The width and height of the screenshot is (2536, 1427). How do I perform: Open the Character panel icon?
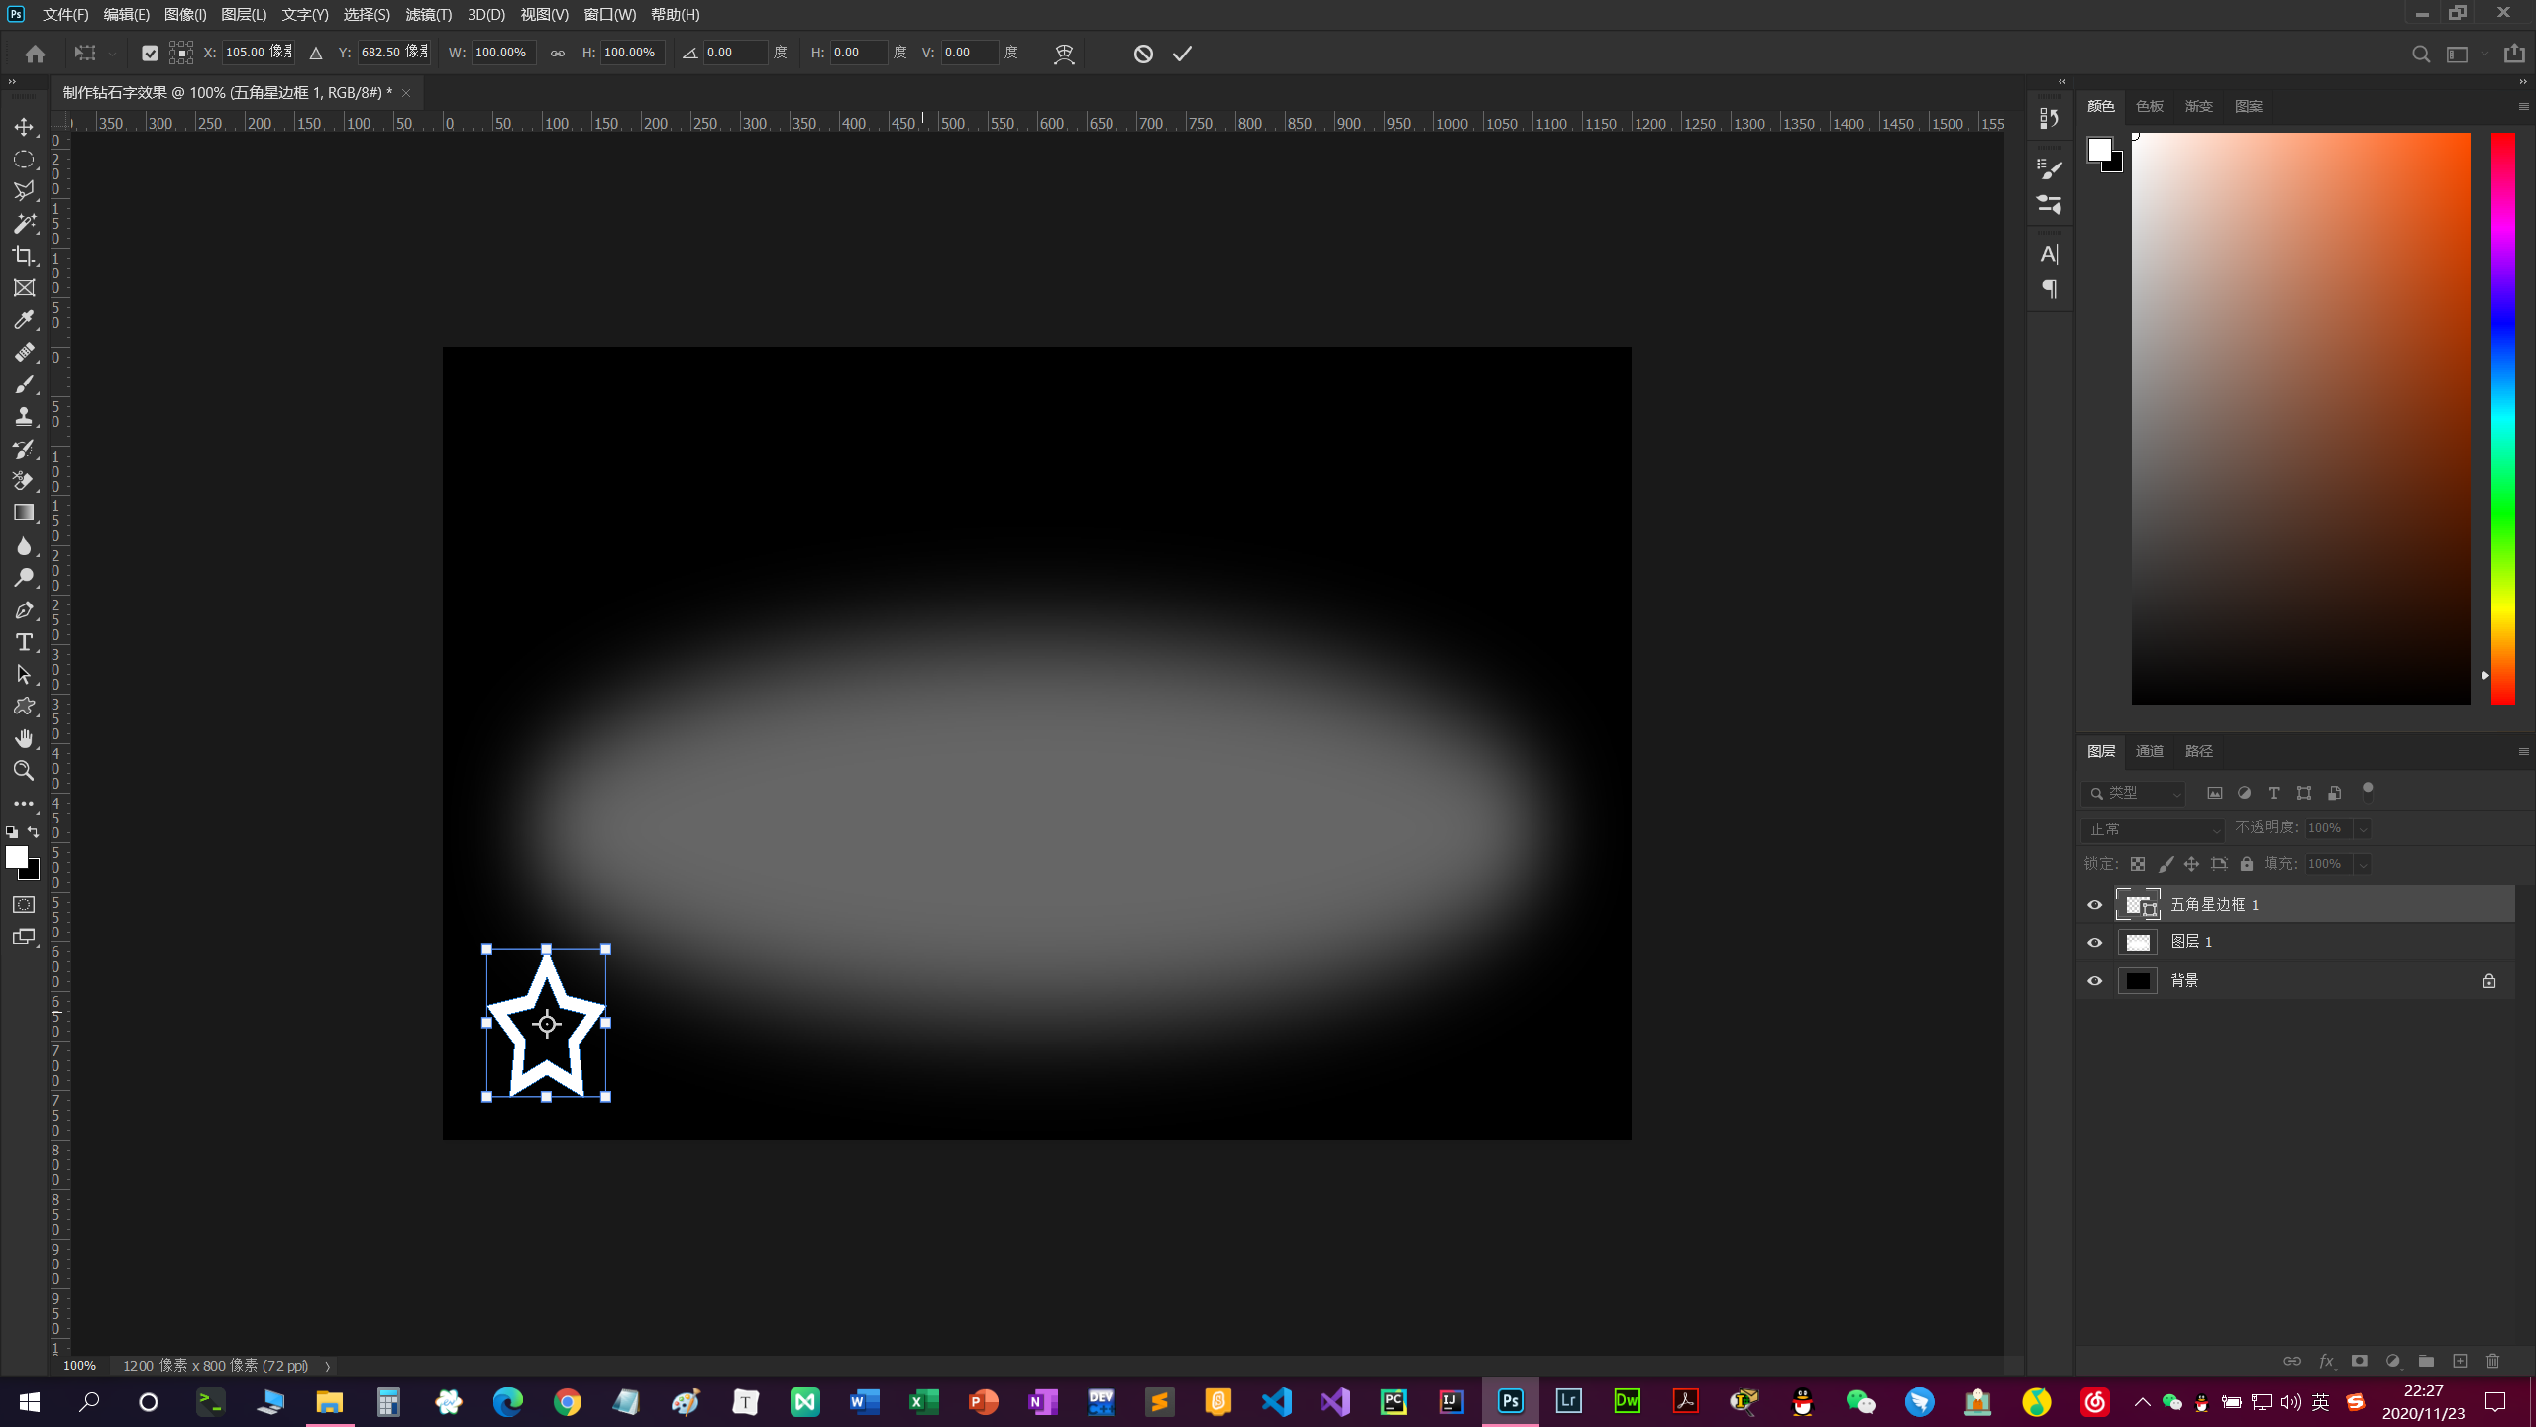point(2050,254)
